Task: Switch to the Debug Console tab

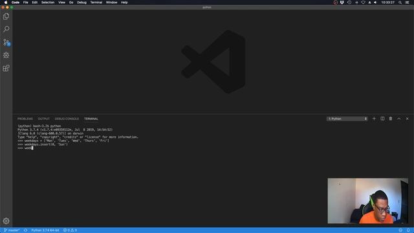Action: point(67,119)
